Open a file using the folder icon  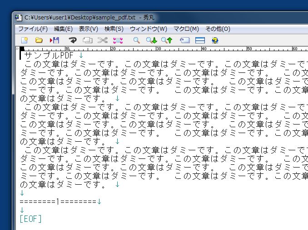[39, 40]
